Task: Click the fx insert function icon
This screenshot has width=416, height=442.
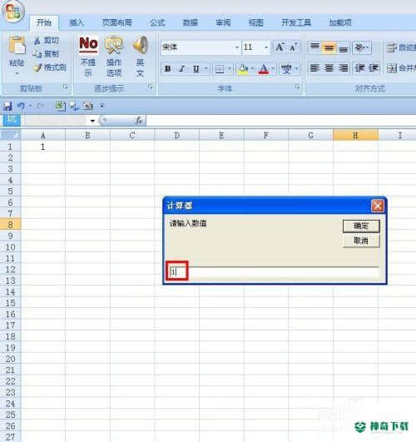Action: [x=139, y=121]
